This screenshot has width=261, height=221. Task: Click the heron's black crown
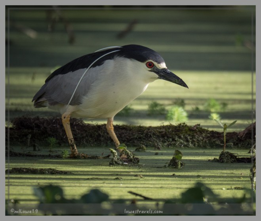point(139,52)
